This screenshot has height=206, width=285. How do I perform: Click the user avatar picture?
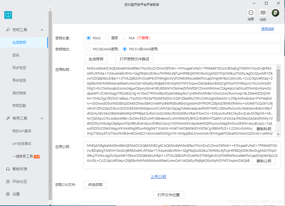(x=275, y=13)
